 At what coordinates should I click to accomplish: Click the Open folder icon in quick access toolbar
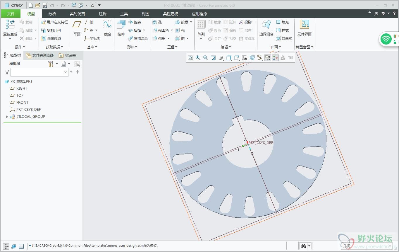38,5
